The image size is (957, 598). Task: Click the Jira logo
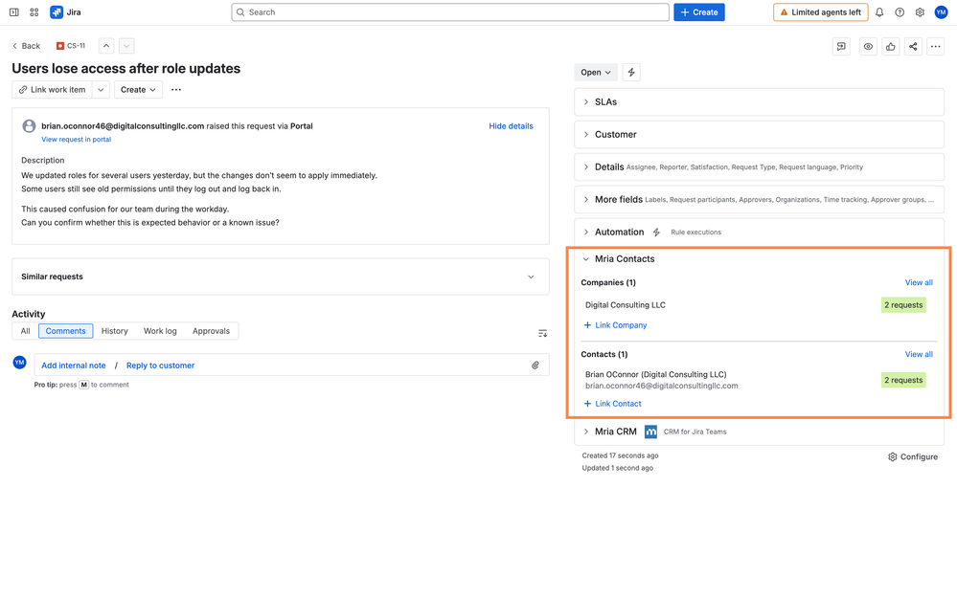tap(65, 12)
